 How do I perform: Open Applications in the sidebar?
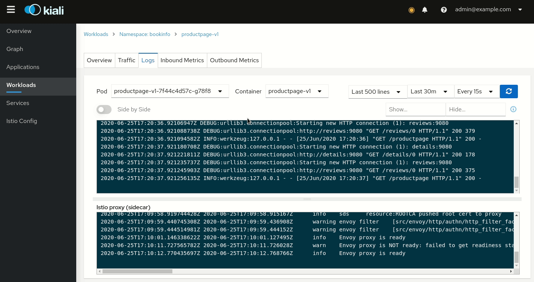38,67
